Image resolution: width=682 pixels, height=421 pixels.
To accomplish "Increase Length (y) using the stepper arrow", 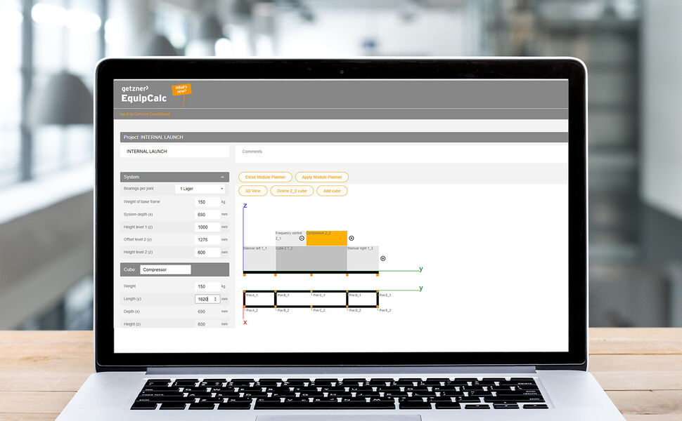I will (x=215, y=298).
